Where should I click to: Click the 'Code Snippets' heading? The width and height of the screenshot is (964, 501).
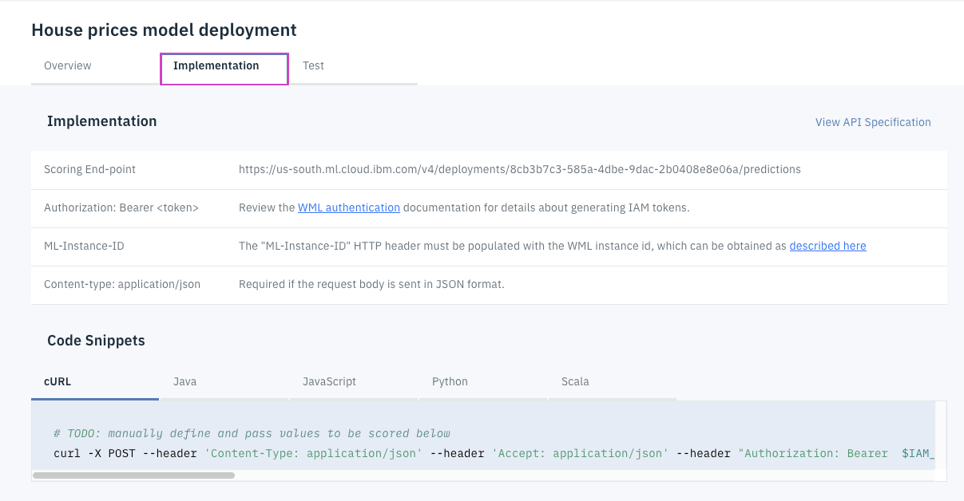click(96, 341)
